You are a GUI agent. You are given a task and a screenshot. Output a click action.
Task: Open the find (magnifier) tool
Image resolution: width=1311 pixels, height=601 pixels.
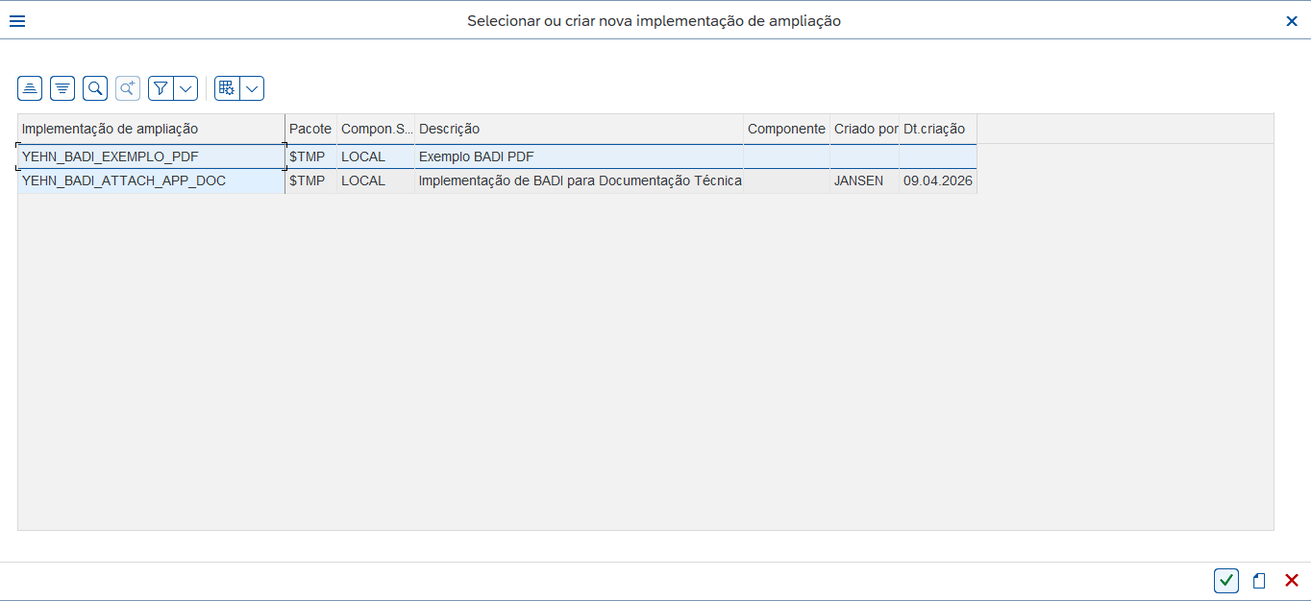point(95,88)
